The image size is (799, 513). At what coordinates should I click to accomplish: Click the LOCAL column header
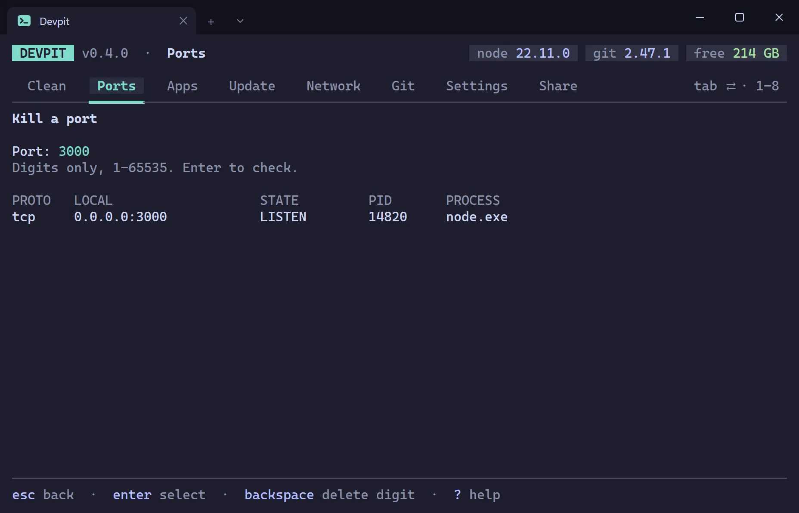click(93, 201)
